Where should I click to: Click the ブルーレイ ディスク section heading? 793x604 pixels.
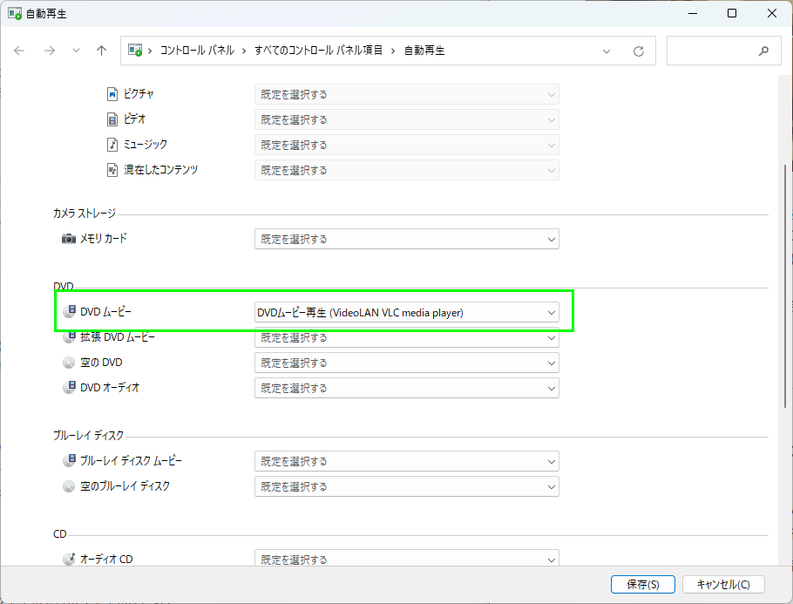point(89,435)
